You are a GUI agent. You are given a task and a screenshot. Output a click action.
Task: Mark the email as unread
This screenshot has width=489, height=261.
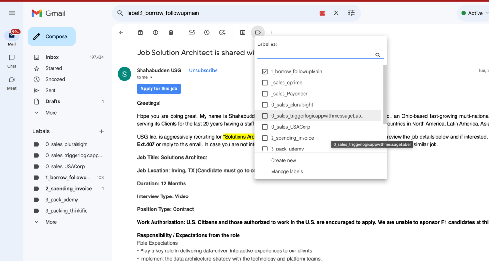tap(192, 33)
